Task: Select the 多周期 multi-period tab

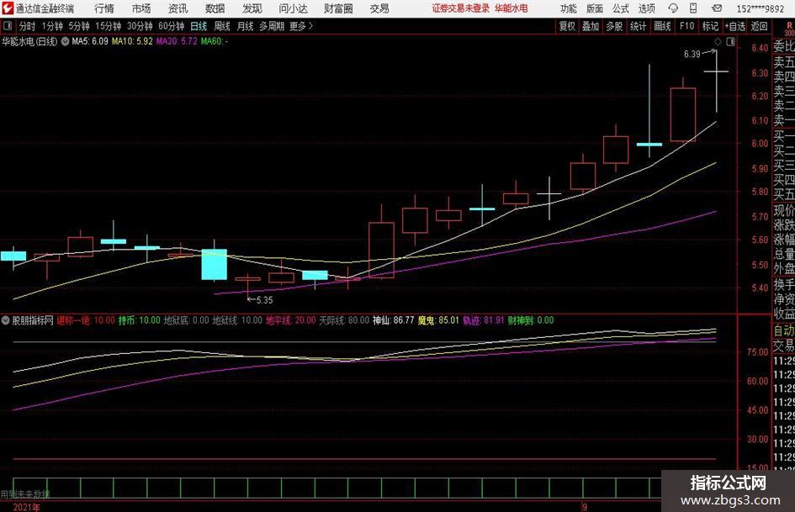Action: pos(272,26)
